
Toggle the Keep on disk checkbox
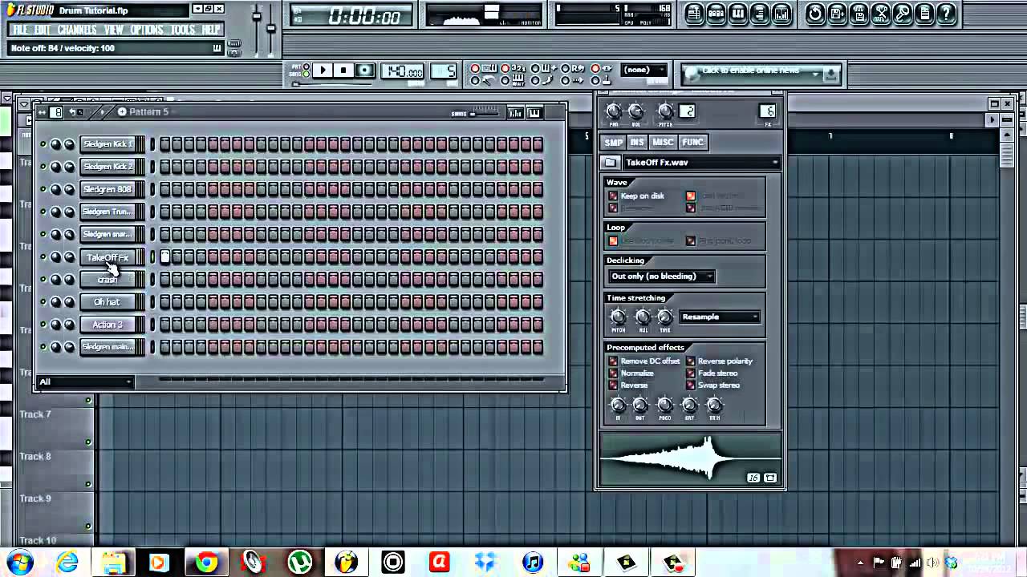pos(614,196)
